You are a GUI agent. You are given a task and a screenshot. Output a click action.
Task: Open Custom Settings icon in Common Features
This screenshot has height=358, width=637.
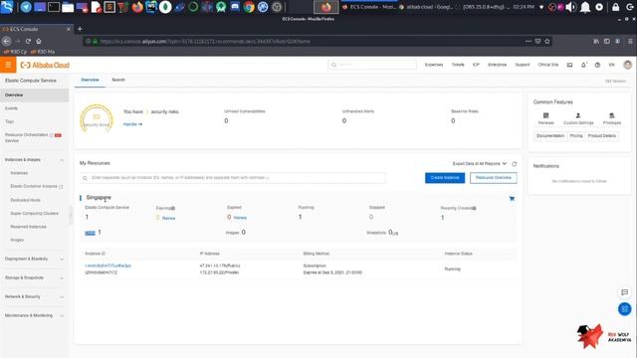click(x=578, y=115)
